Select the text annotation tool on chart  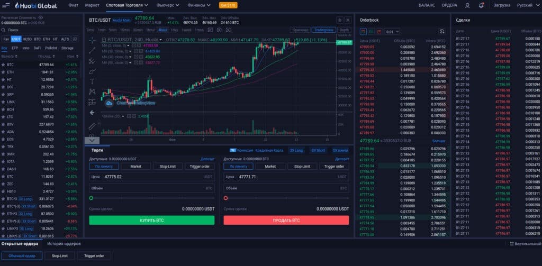pyautogui.click(x=92, y=81)
